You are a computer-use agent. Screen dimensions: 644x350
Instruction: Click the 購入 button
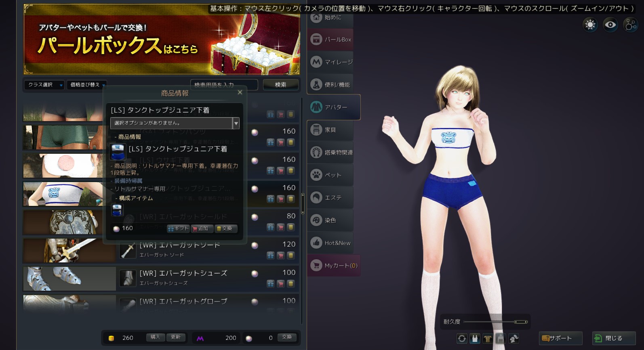coord(156,337)
